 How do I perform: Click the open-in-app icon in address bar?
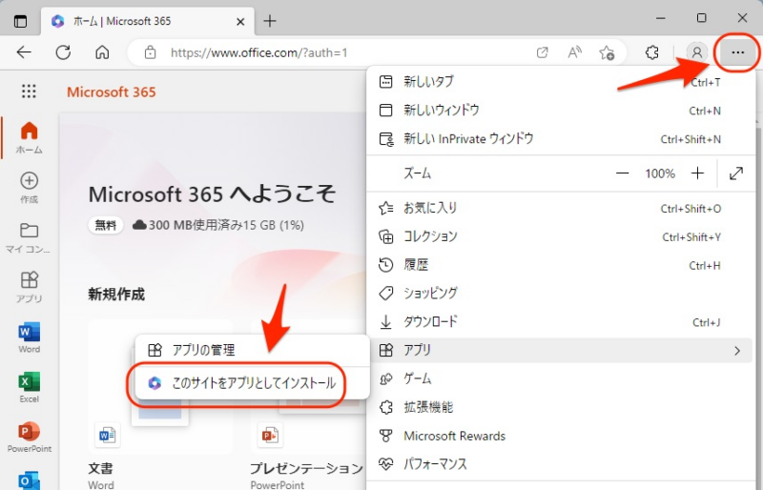[x=542, y=52]
